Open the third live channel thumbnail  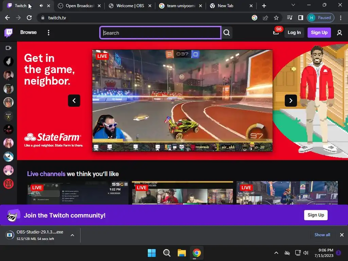(287, 193)
